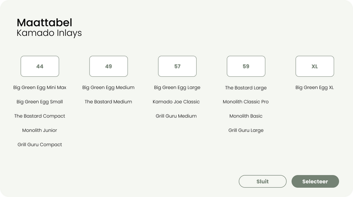This screenshot has height=197, width=353.
Task: Click Grill Guru Large entry
Action: 246,131
